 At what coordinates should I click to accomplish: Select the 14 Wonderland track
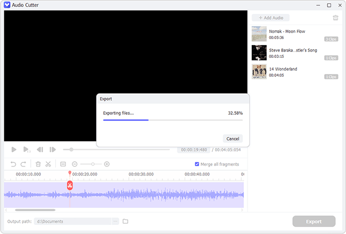(x=295, y=72)
